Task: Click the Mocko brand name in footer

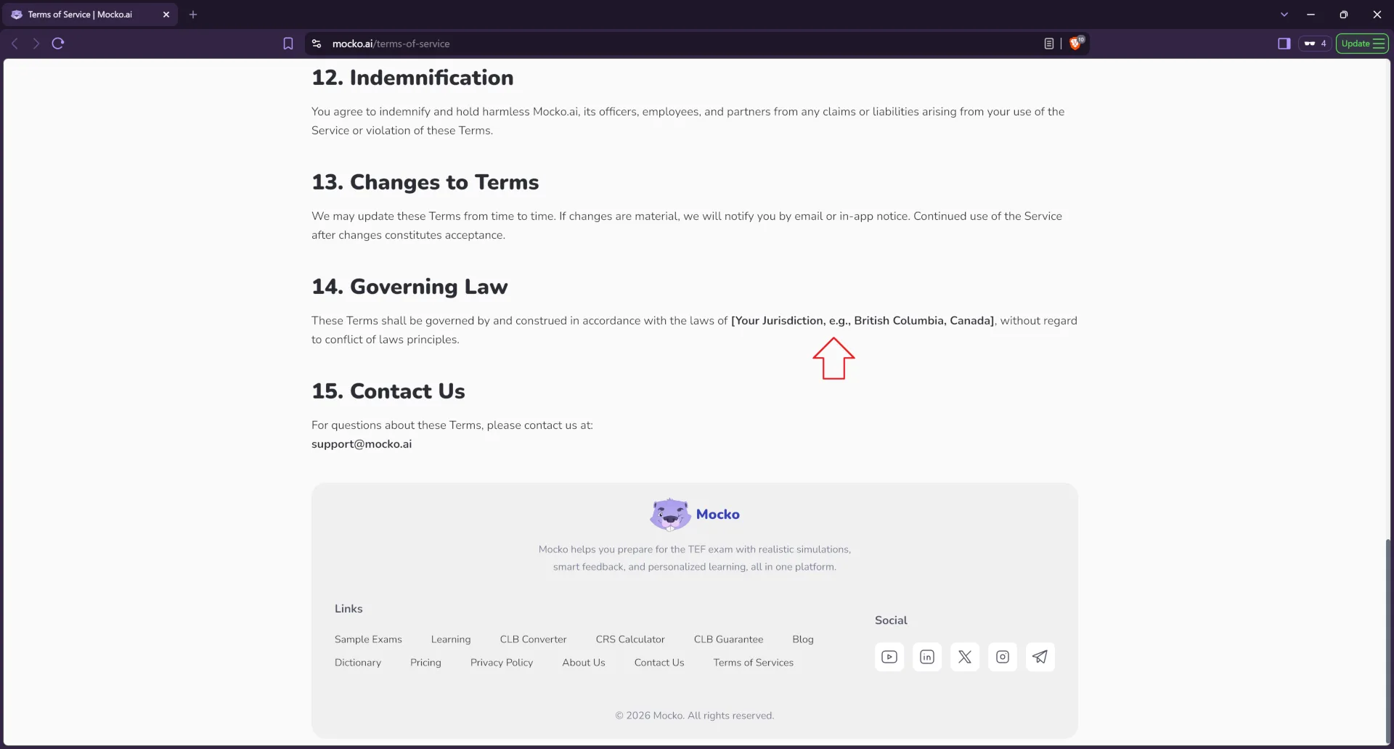Action: (x=717, y=515)
